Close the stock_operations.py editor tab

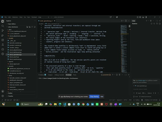[55, 21]
